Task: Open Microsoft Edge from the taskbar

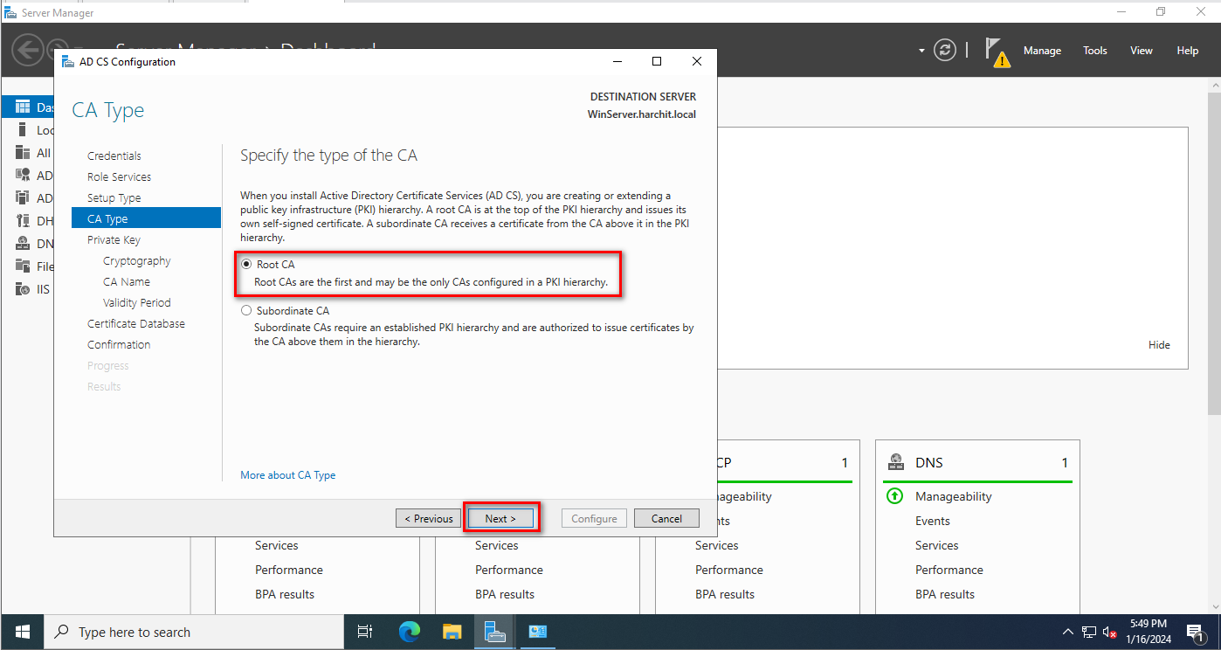Action: pos(409,632)
